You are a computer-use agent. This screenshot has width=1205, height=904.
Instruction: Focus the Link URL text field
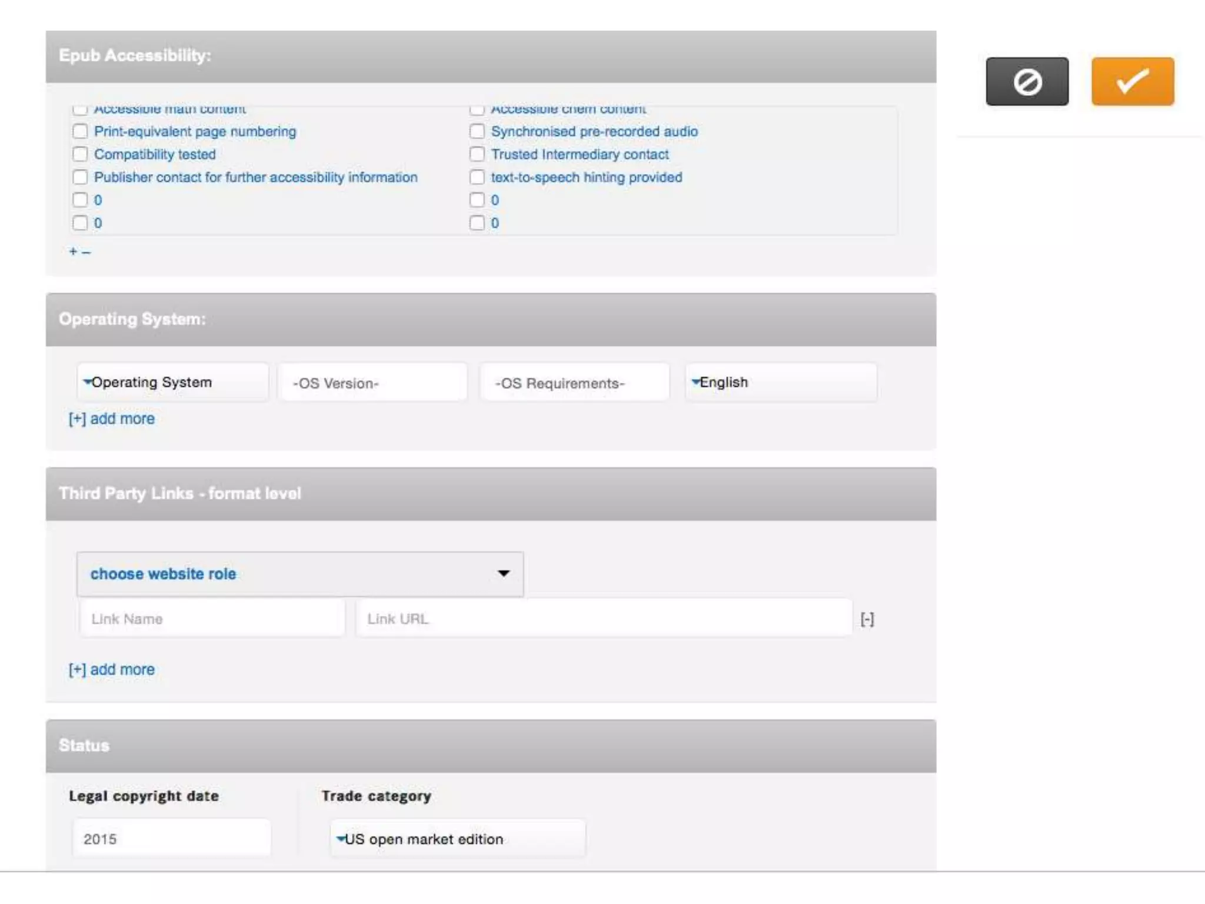pos(604,619)
